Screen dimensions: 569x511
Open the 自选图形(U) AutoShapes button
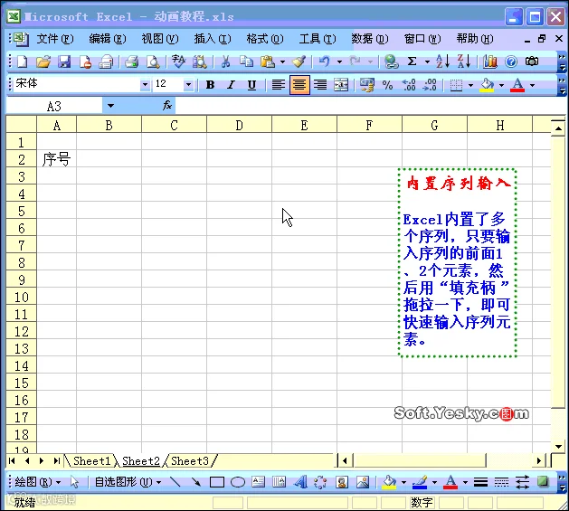coord(128,482)
